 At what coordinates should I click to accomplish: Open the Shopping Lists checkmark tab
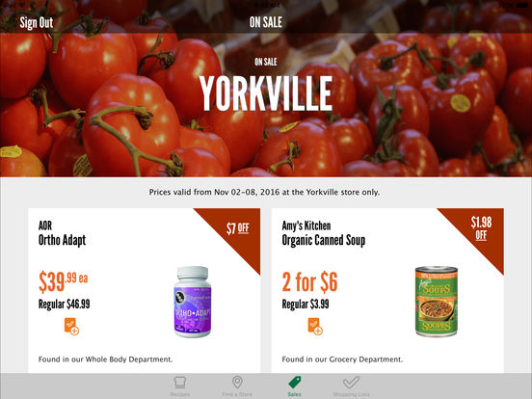351,386
